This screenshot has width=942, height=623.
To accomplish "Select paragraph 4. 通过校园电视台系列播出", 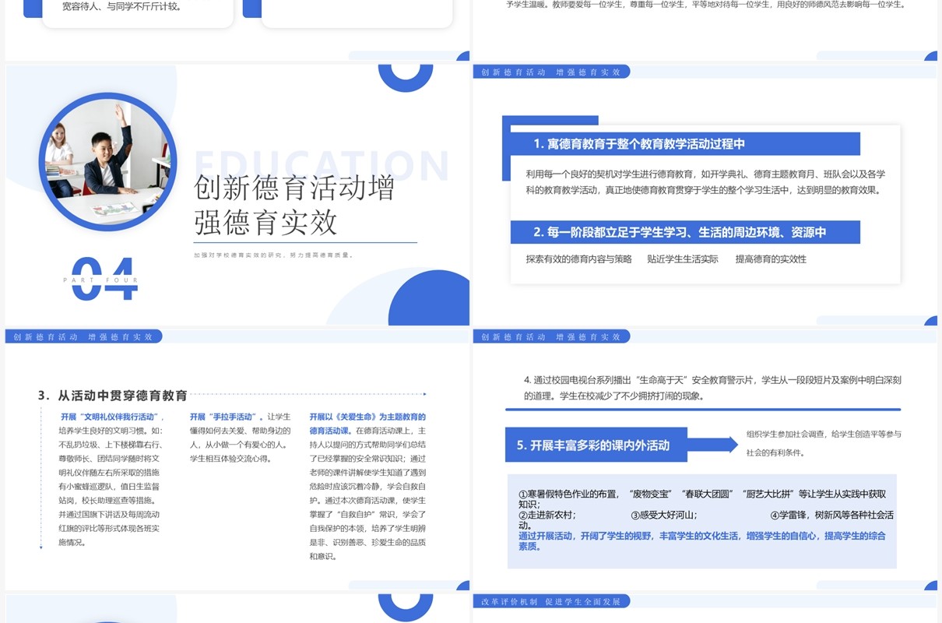I will tap(712, 388).
